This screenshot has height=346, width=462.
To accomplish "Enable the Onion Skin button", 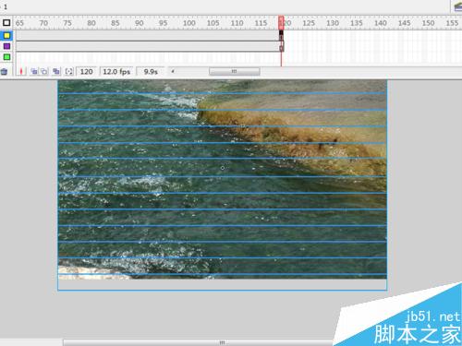I will pos(33,71).
